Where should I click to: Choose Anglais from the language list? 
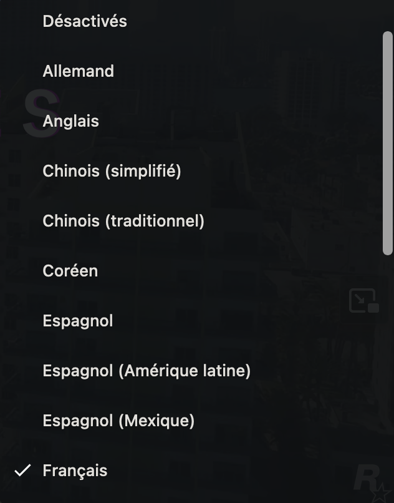click(70, 121)
